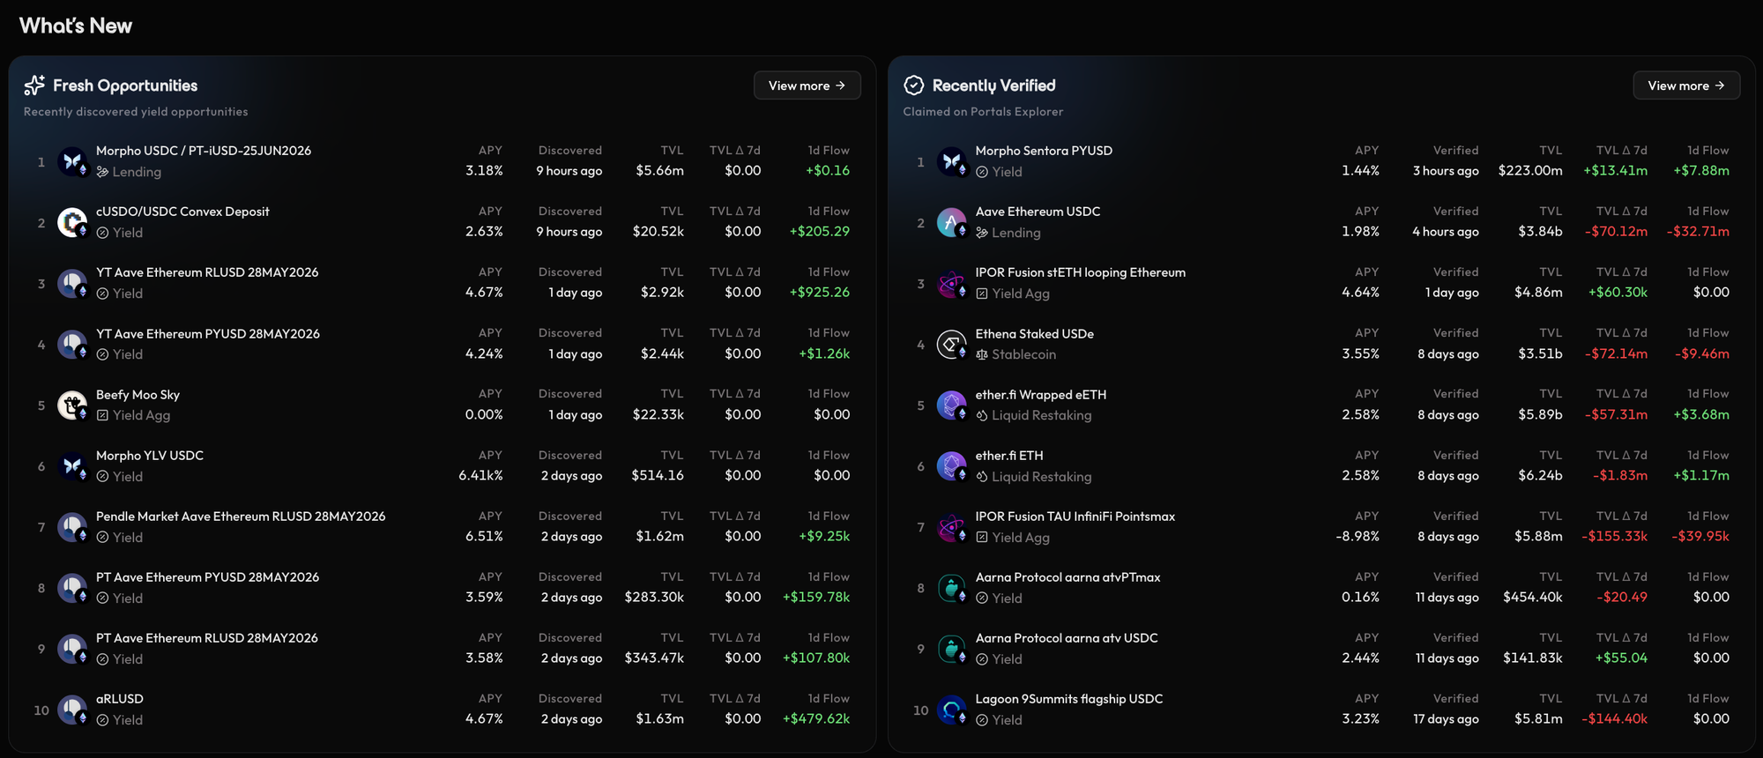The height and width of the screenshot is (758, 1763).
Task: Click the Morpho icon beside Morpho YLV USDC
Action: (x=72, y=465)
